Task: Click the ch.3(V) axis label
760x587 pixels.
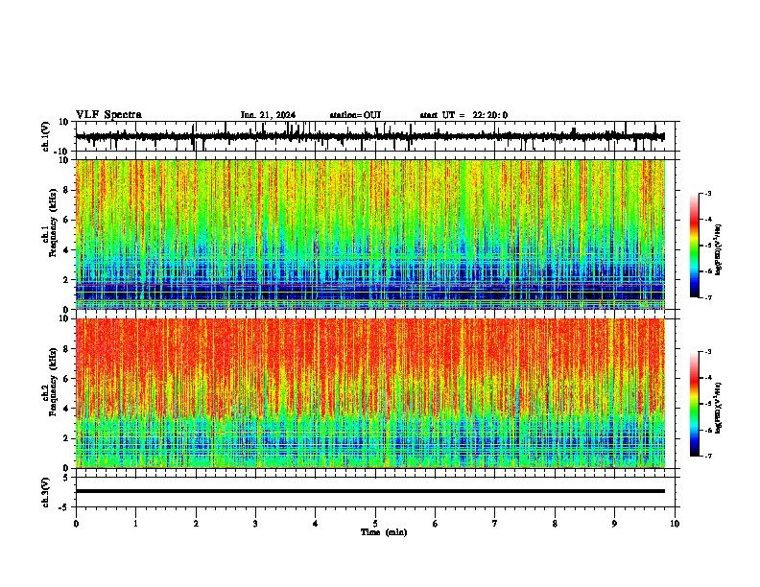Action: (45, 492)
